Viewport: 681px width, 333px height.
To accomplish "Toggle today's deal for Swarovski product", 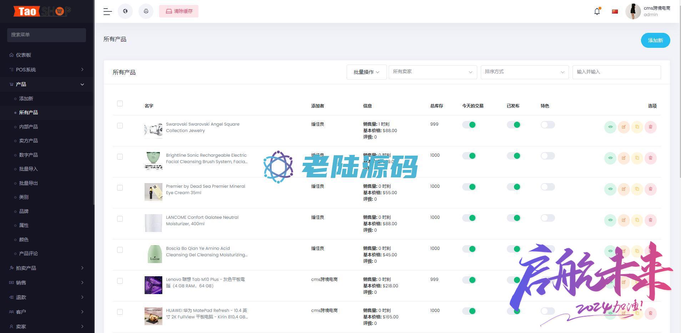I will (x=469, y=125).
